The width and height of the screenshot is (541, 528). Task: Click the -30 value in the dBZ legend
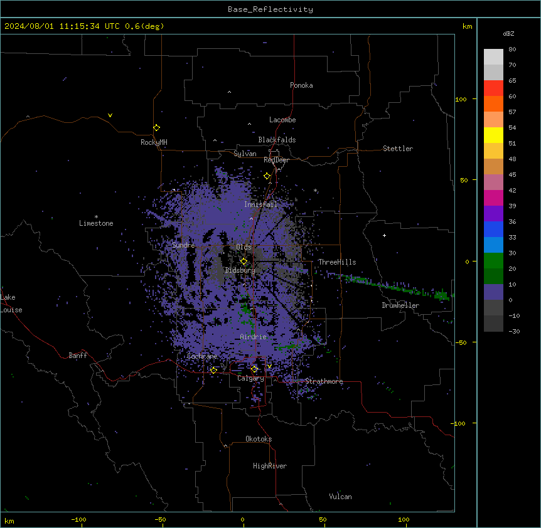pos(514,332)
